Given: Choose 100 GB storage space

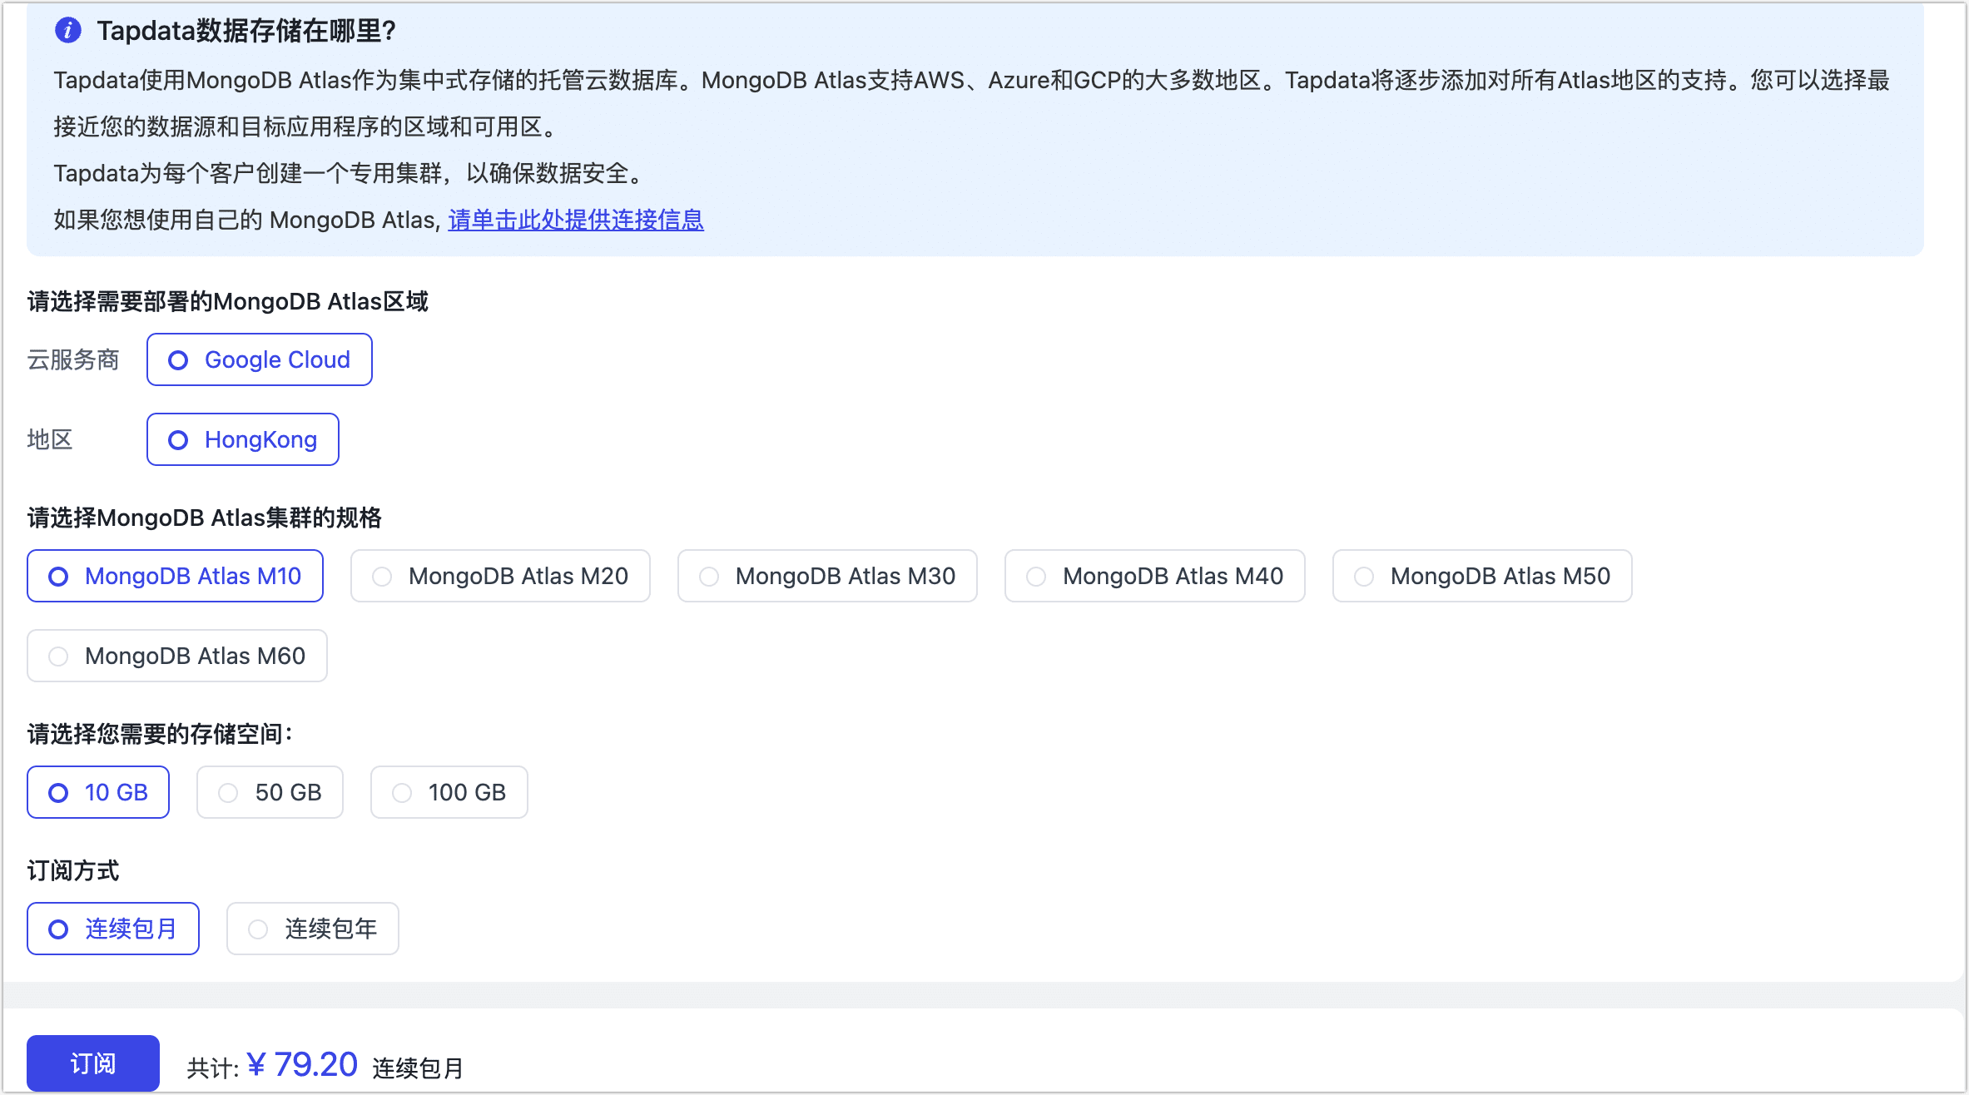Looking at the screenshot, I should tap(449, 791).
